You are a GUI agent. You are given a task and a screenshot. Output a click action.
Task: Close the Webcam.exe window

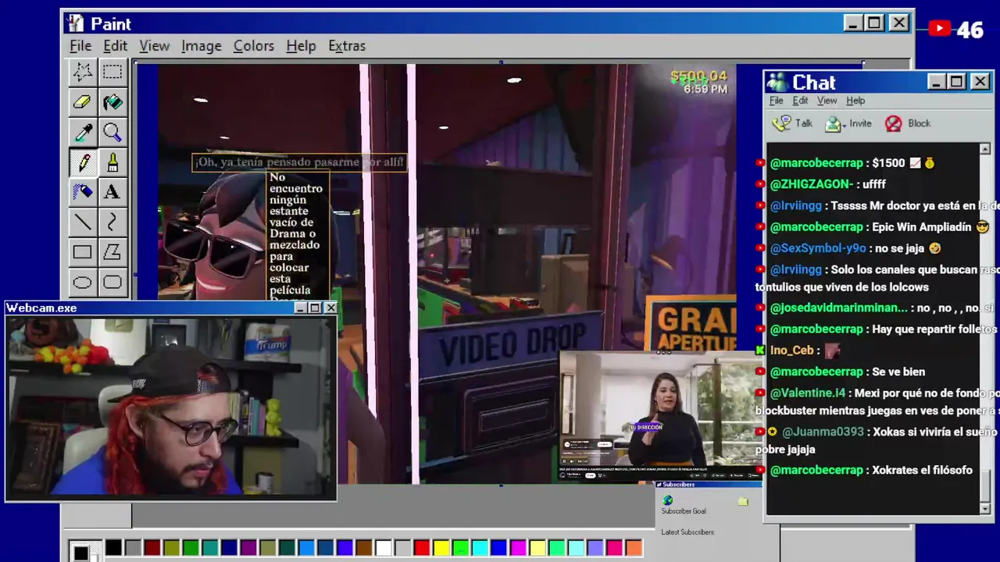tap(330, 308)
